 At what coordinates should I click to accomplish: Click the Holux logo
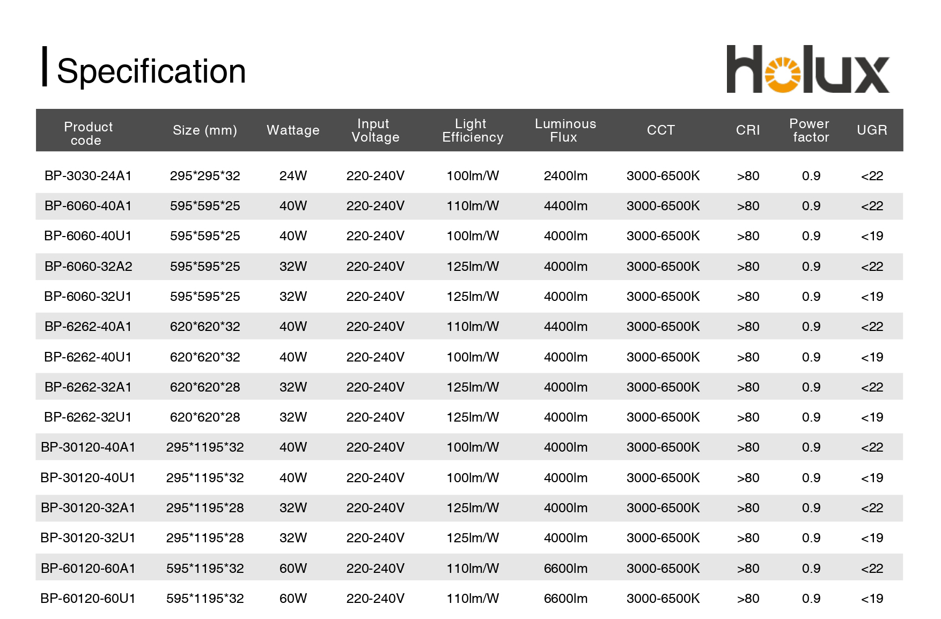[x=807, y=69]
